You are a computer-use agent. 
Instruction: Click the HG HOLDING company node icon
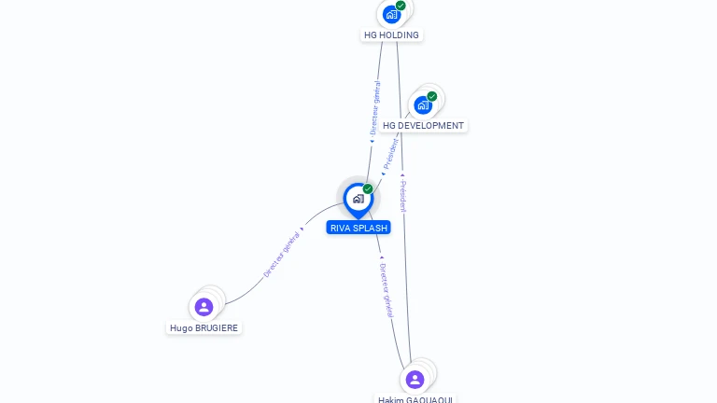[x=392, y=14]
